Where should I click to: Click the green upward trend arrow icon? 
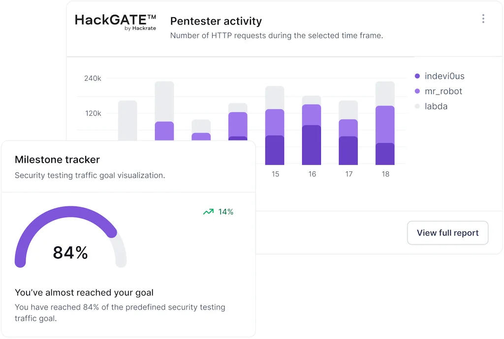[208, 211]
